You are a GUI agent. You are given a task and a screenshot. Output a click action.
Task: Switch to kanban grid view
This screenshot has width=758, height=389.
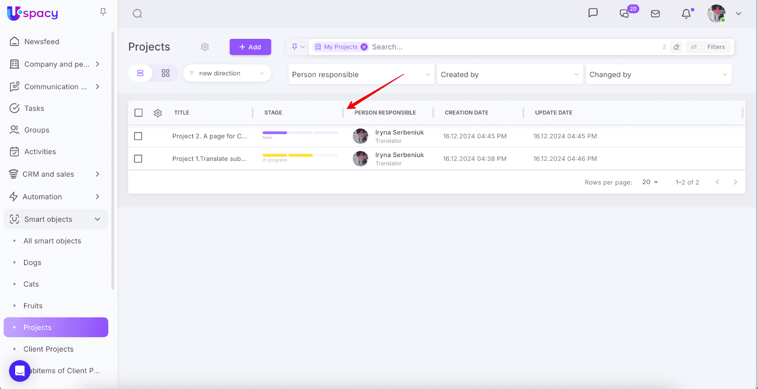click(x=165, y=73)
